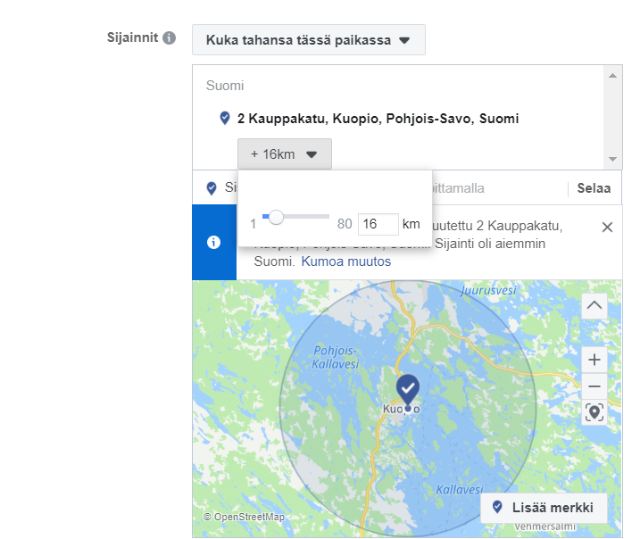Screen dimensions: 640x539
Task: Open the 'Kuka tahansa tässä paikassa' dropdown
Action: coord(309,39)
